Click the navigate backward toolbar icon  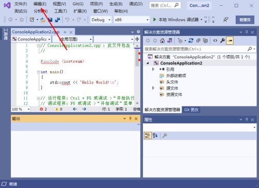pos(10,20)
